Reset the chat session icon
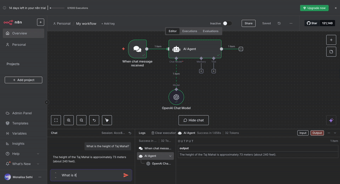Viewport: 340px width, 184px height. point(130,133)
